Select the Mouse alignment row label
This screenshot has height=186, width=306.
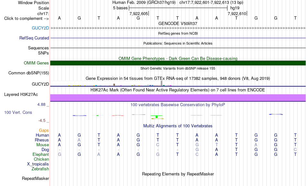(x=43, y=145)
